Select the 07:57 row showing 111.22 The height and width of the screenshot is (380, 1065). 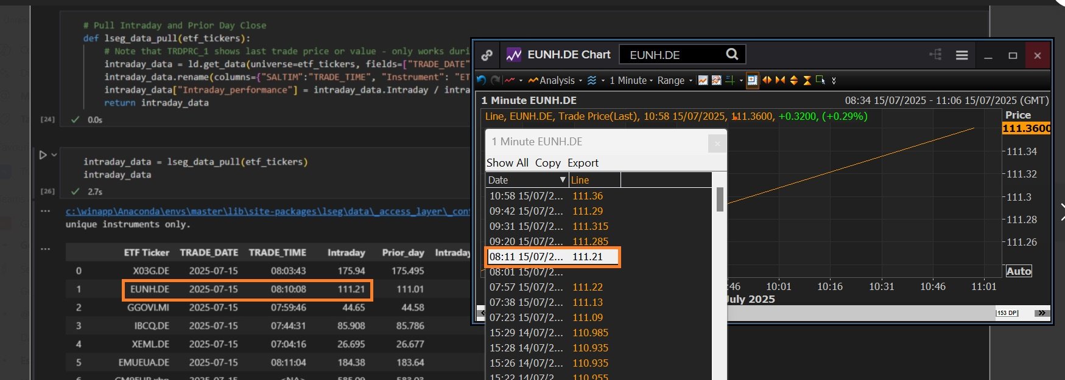click(599, 287)
